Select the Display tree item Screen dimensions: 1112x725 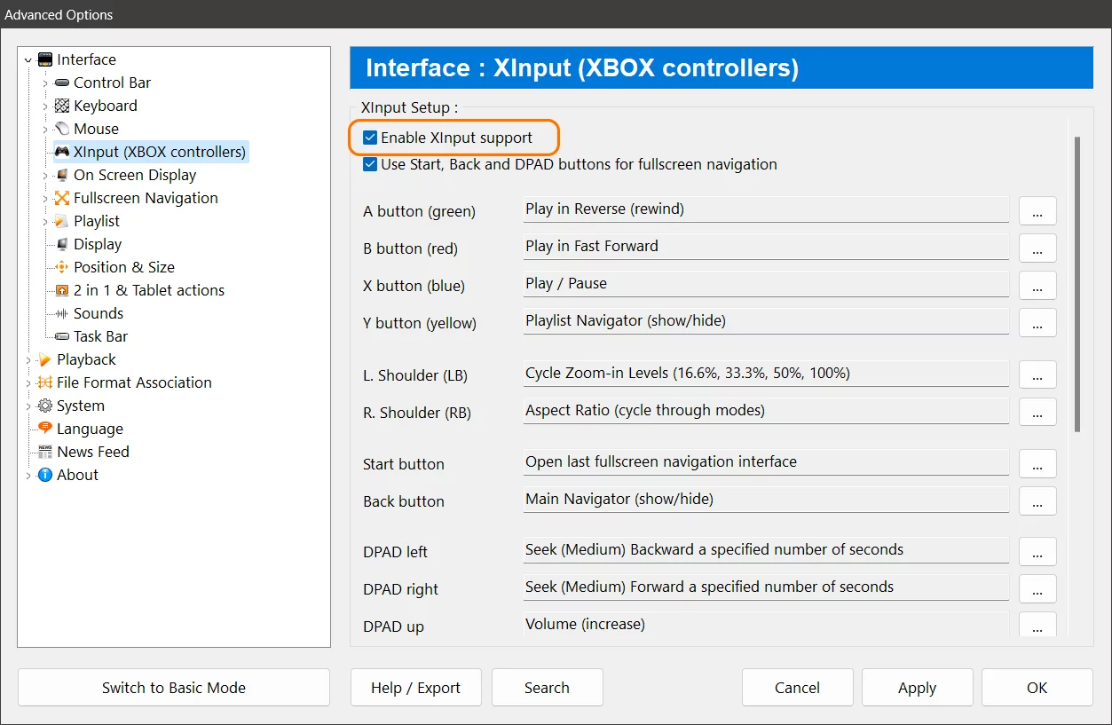[98, 244]
